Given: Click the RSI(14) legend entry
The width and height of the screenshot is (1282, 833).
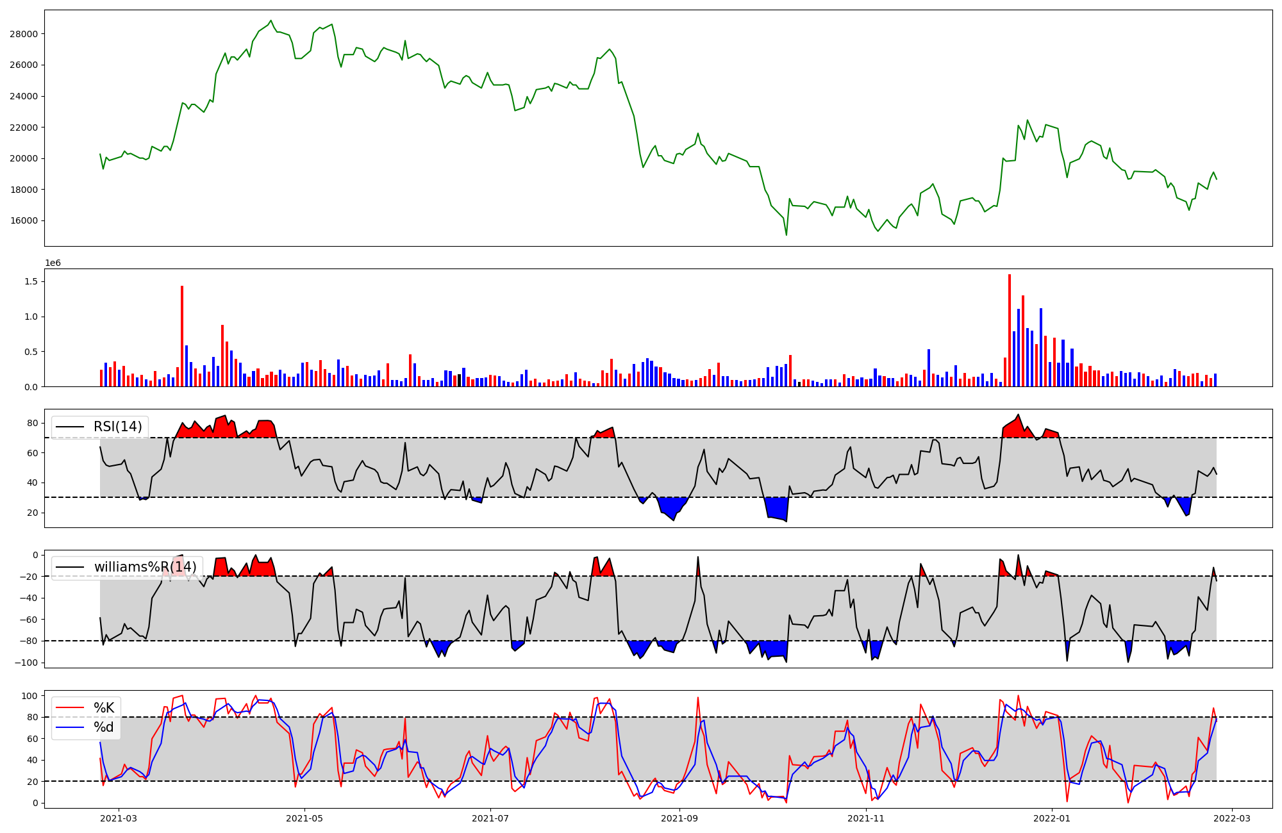Looking at the screenshot, I should pyautogui.click(x=118, y=427).
